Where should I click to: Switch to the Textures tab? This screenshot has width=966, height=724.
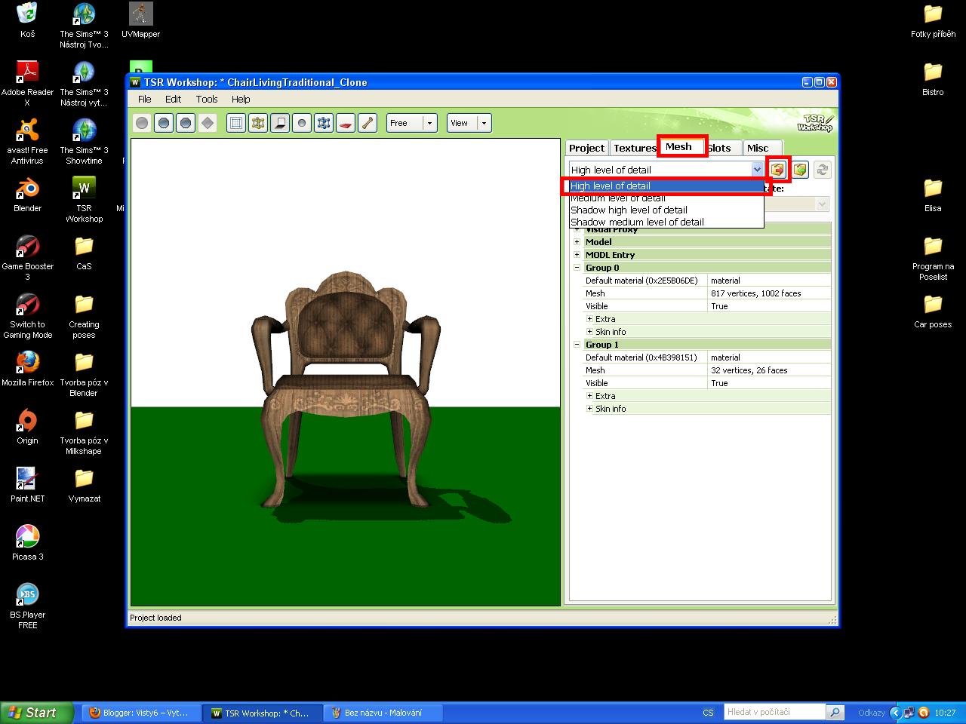[x=635, y=148]
